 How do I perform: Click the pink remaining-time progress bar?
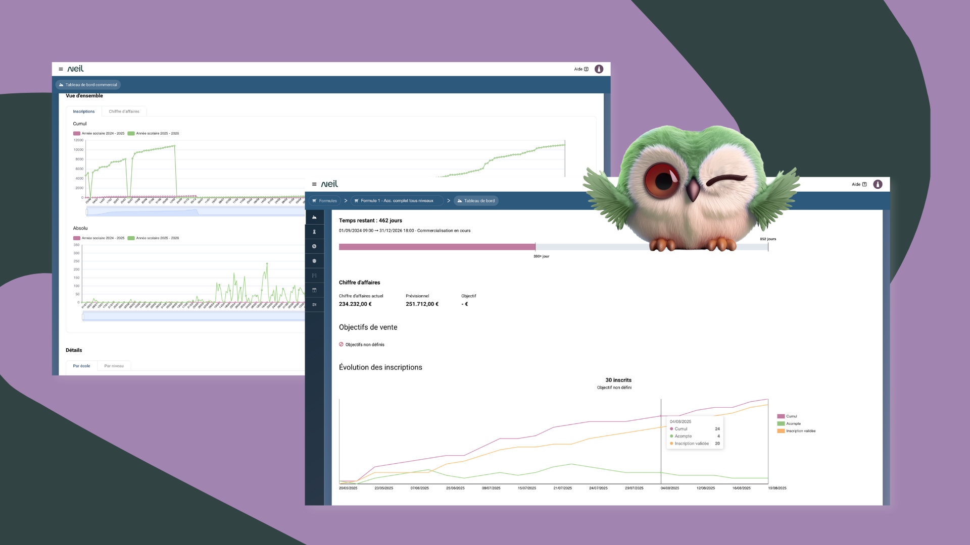point(437,247)
